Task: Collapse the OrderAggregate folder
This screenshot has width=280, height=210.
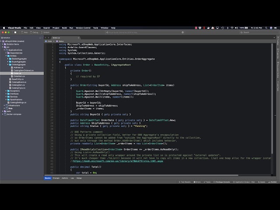Action: tap(8, 65)
